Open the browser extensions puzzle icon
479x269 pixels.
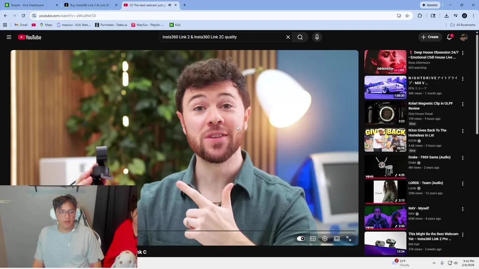coord(419,16)
